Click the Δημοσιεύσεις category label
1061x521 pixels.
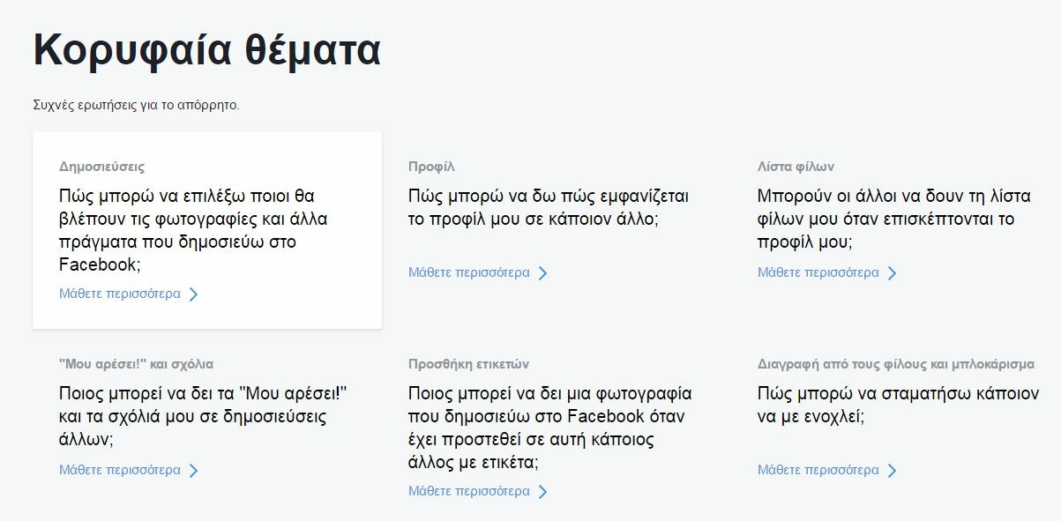pyautogui.click(x=102, y=167)
